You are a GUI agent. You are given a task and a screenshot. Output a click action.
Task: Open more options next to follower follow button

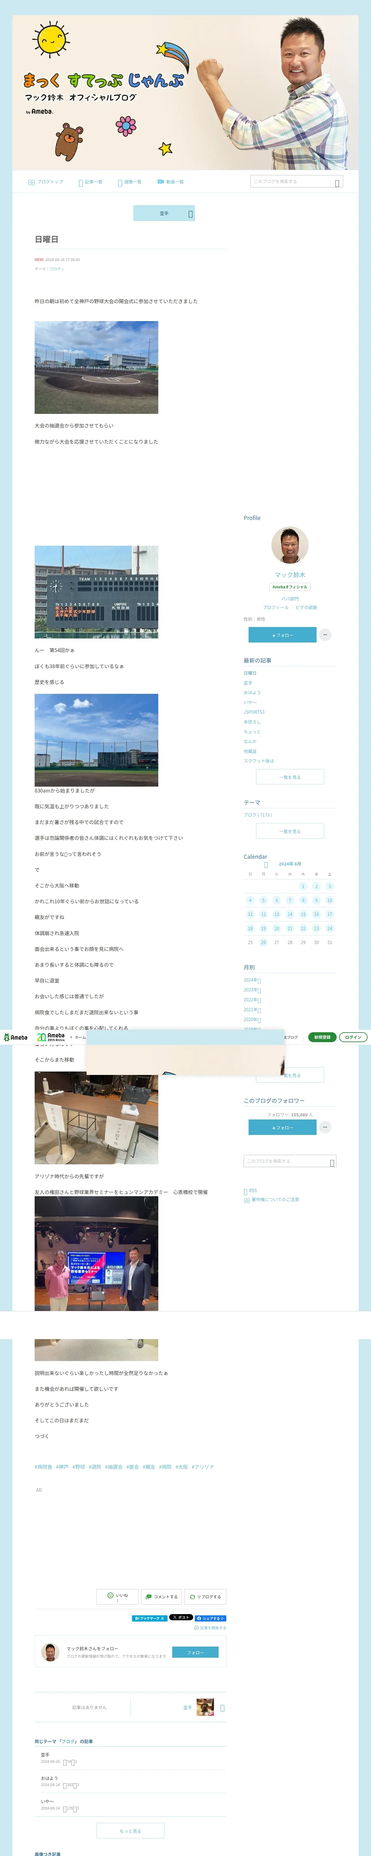[x=326, y=1128]
